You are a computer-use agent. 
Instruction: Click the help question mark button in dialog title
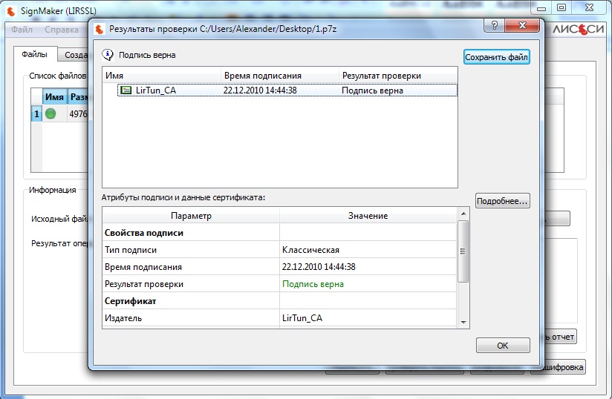(491, 27)
